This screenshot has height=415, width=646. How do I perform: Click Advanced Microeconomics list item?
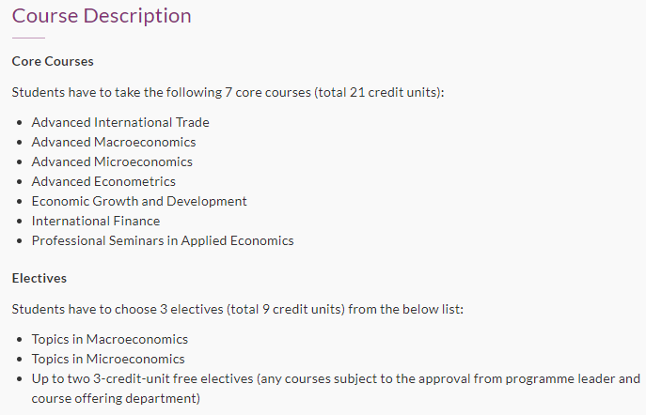pos(112,161)
